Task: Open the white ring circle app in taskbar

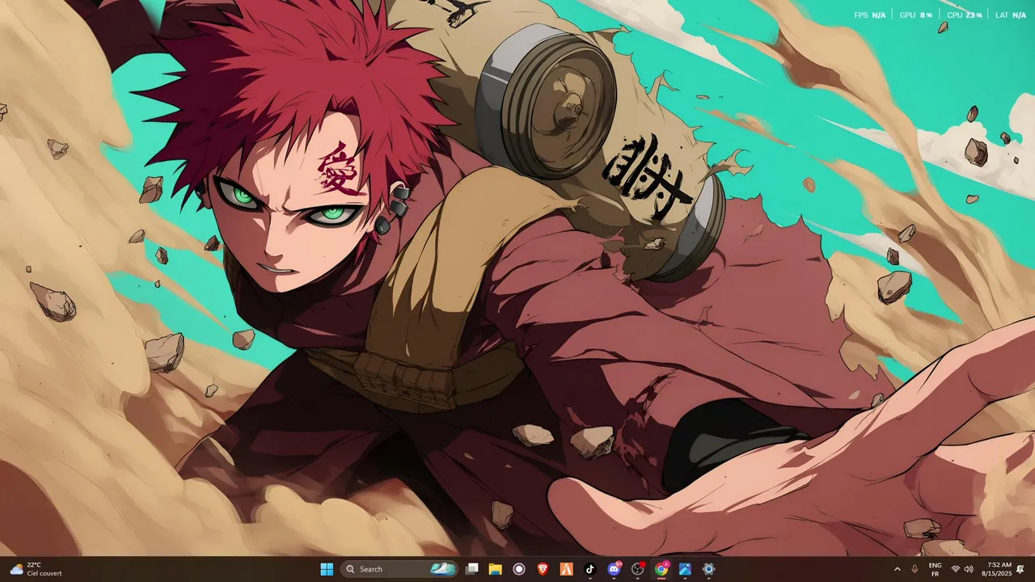Action: tap(519, 569)
